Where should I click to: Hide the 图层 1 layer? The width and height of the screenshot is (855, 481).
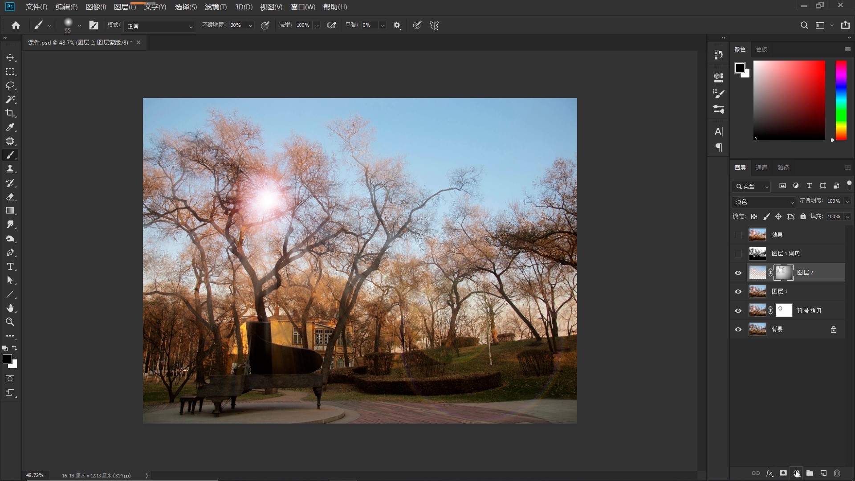(738, 291)
